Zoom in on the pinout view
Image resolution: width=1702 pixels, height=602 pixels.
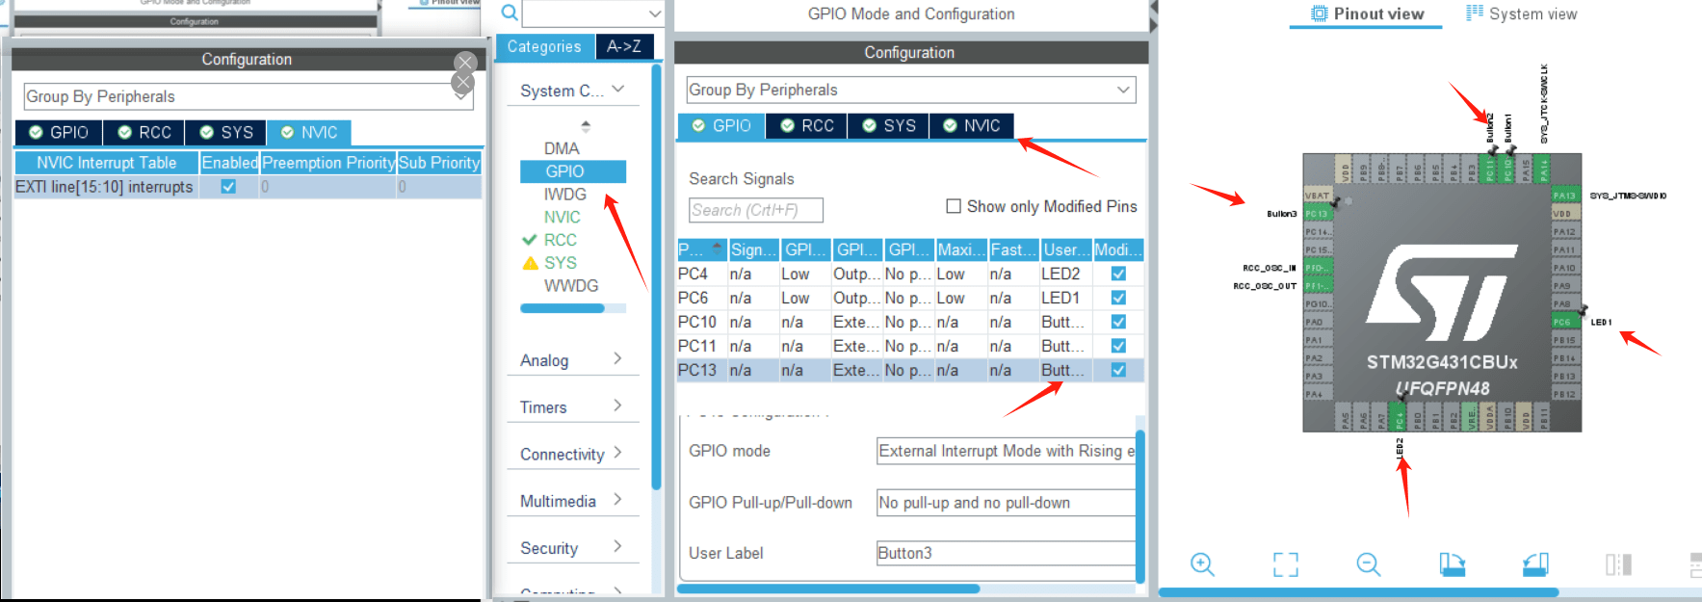[x=1202, y=564]
